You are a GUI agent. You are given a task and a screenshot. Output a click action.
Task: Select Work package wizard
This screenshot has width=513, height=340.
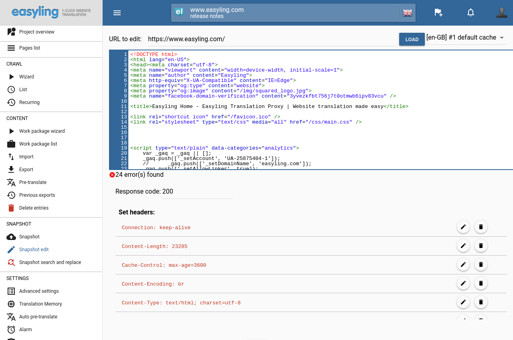point(42,131)
